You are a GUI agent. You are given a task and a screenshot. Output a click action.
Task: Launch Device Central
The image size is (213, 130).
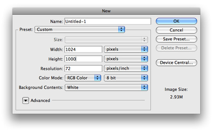176,63
